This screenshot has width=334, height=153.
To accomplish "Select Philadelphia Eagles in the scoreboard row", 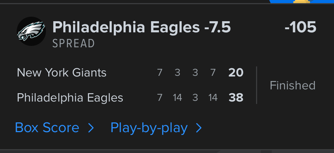I will click(70, 98).
